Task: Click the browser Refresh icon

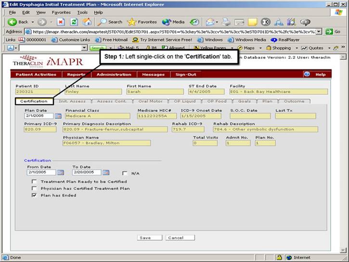Action: 74,22
